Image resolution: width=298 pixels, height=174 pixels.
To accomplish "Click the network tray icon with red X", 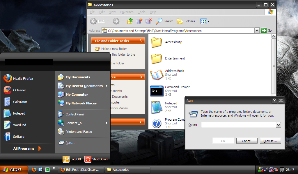I will (271, 170).
